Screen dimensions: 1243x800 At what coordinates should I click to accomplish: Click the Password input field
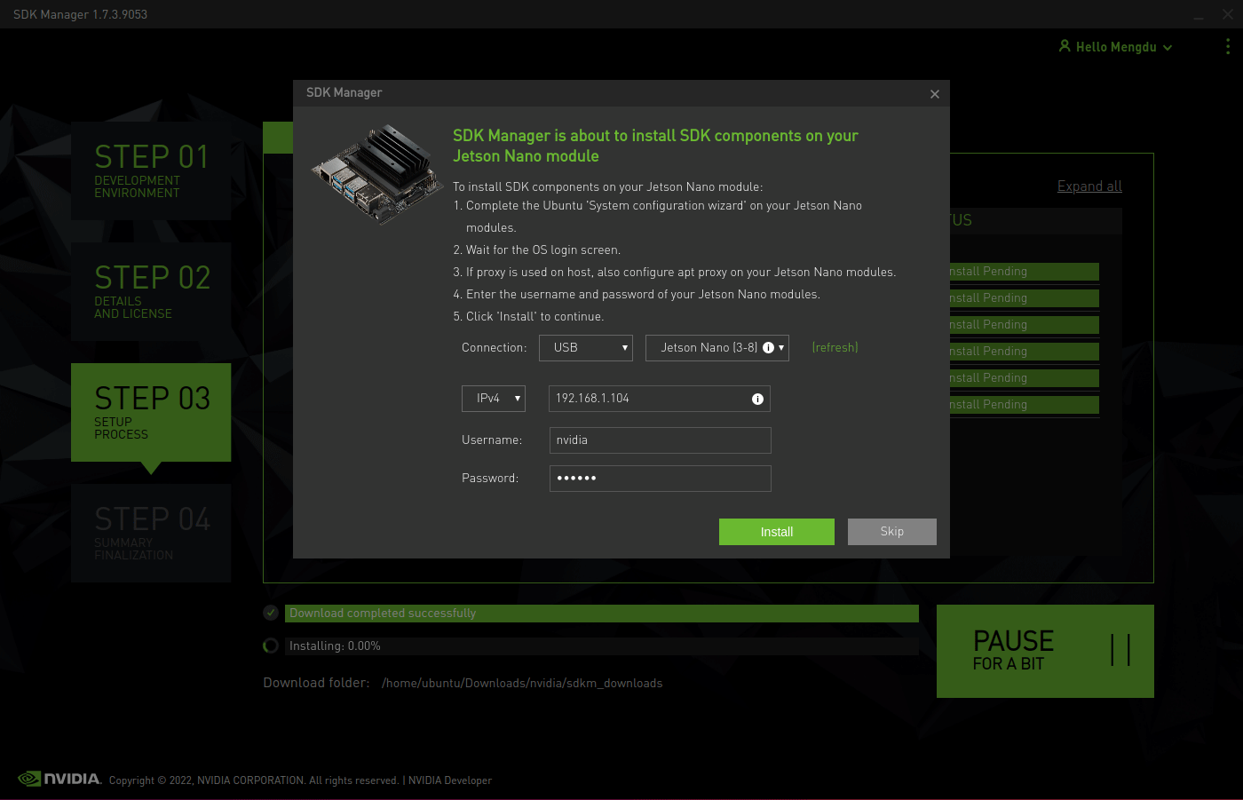(x=661, y=479)
